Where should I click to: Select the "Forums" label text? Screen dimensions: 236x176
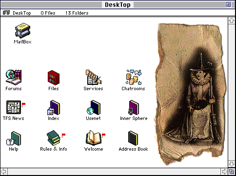pos(14,89)
